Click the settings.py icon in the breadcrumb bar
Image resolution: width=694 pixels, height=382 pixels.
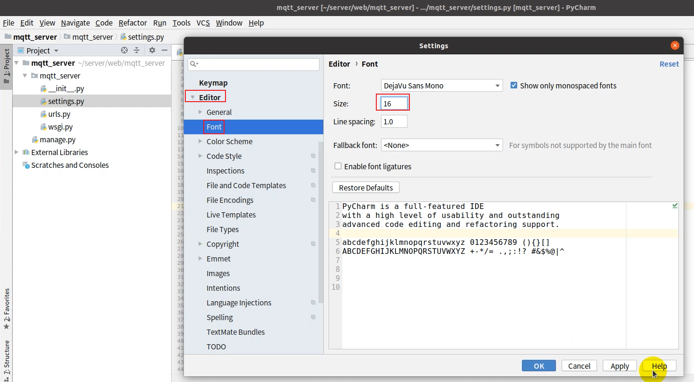(123, 37)
